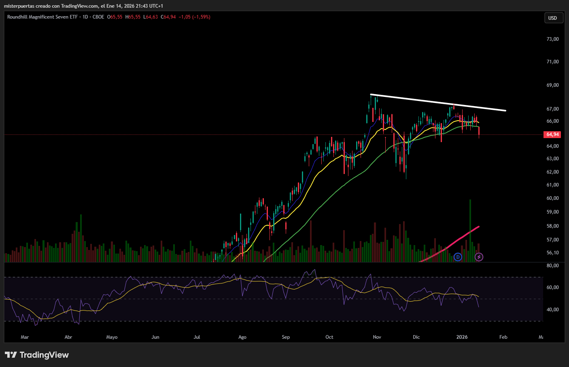Click the Ago label on the time axis
This screenshot has height=367, width=569.
coord(242,337)
